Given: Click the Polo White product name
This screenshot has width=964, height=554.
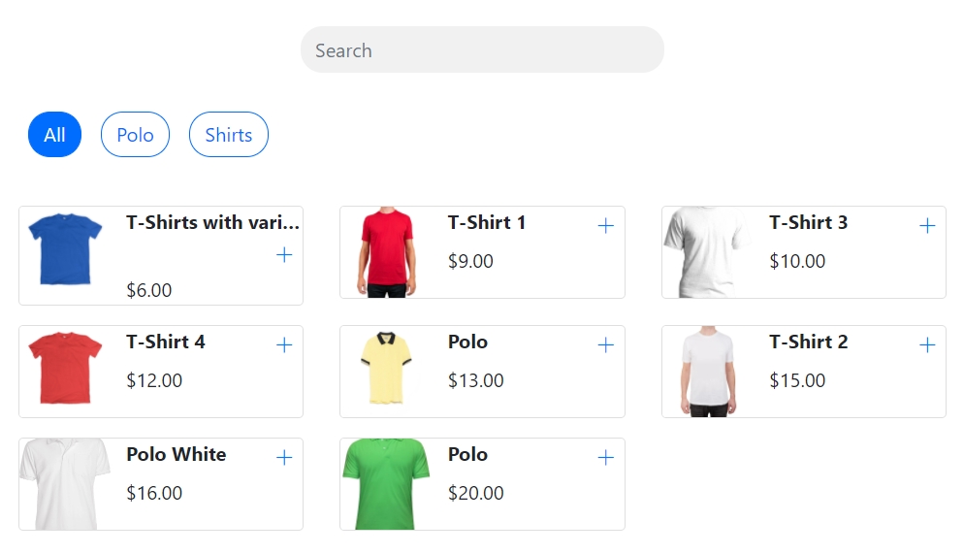Looking at the screenshot, I should click(177, 454).
